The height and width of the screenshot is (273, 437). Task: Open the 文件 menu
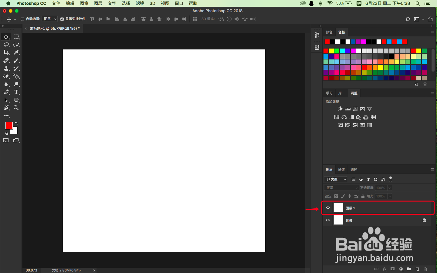56,3
